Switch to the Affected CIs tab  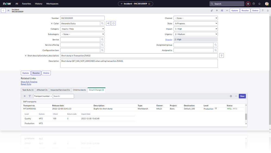click(x=42, y=90)
